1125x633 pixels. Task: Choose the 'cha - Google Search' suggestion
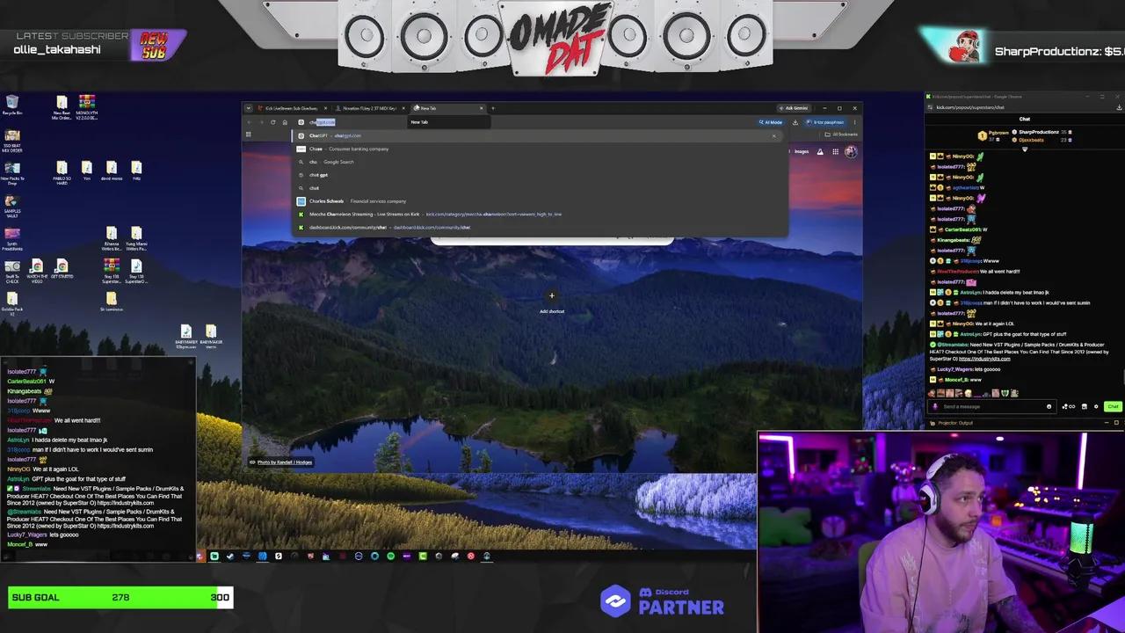pyautogui.click(x=538, y=162)
